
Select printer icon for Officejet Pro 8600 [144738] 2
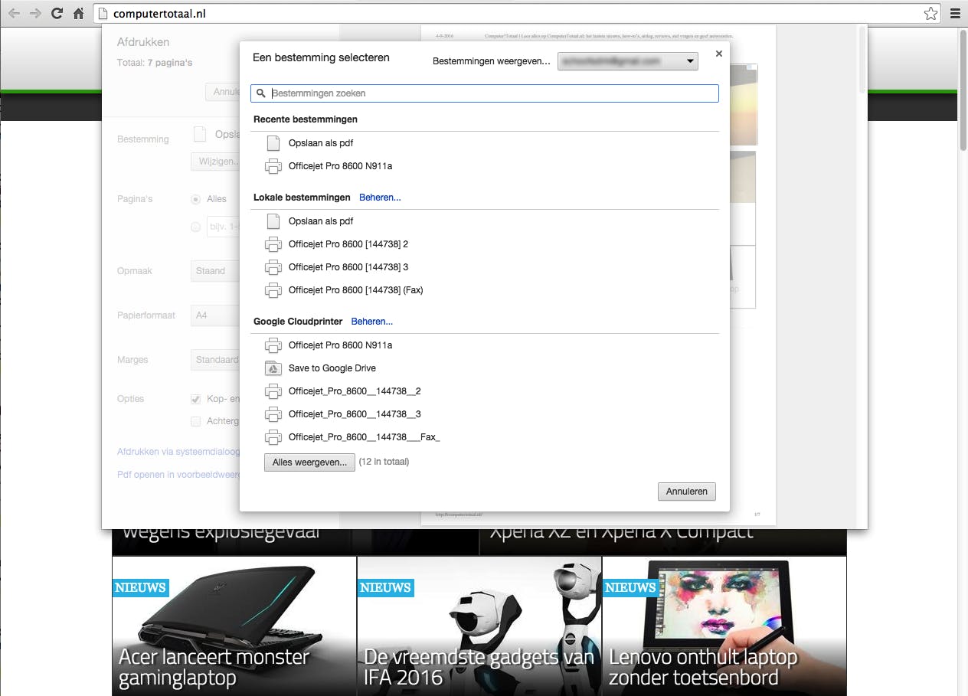[x=273, y=244]
